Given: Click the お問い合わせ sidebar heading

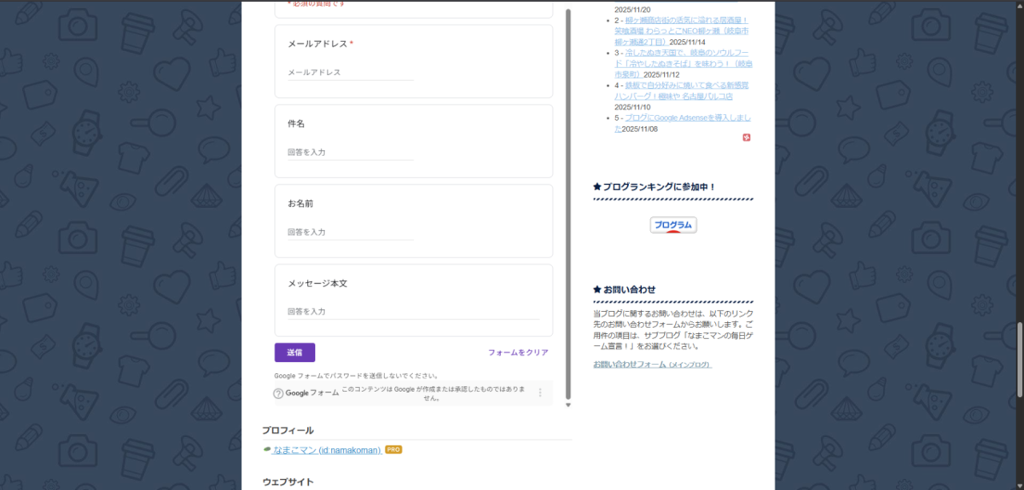Looking at the screenshot, I should pos(624,290).
